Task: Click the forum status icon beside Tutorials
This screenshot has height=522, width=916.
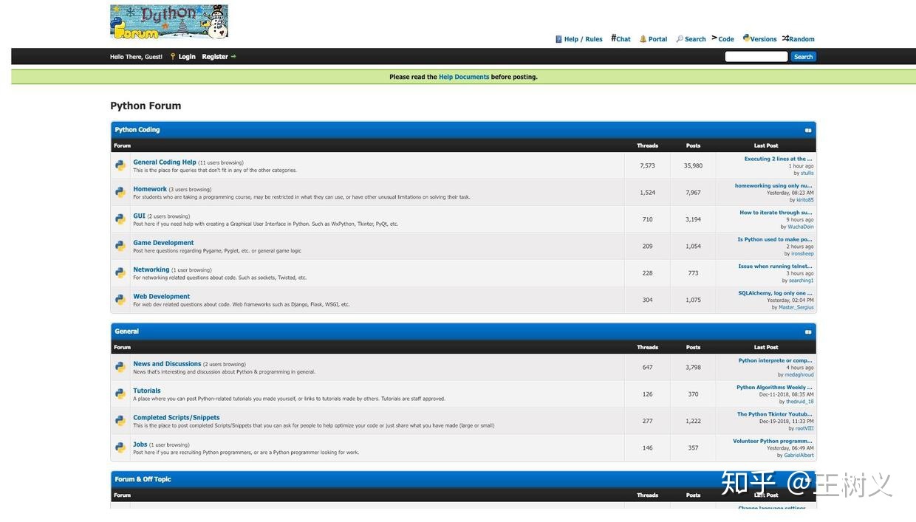Action: pyautogui.click(x=120, y=394)
